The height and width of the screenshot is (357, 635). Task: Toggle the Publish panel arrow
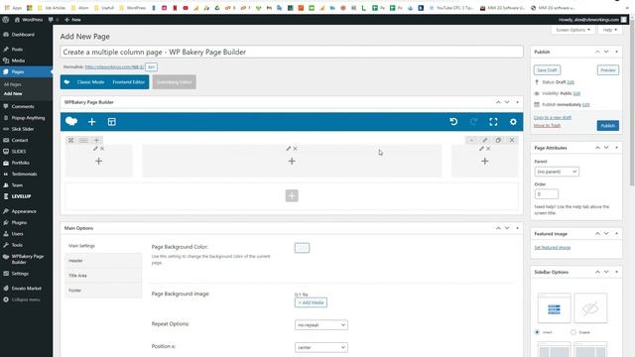[x=616, y=52]
